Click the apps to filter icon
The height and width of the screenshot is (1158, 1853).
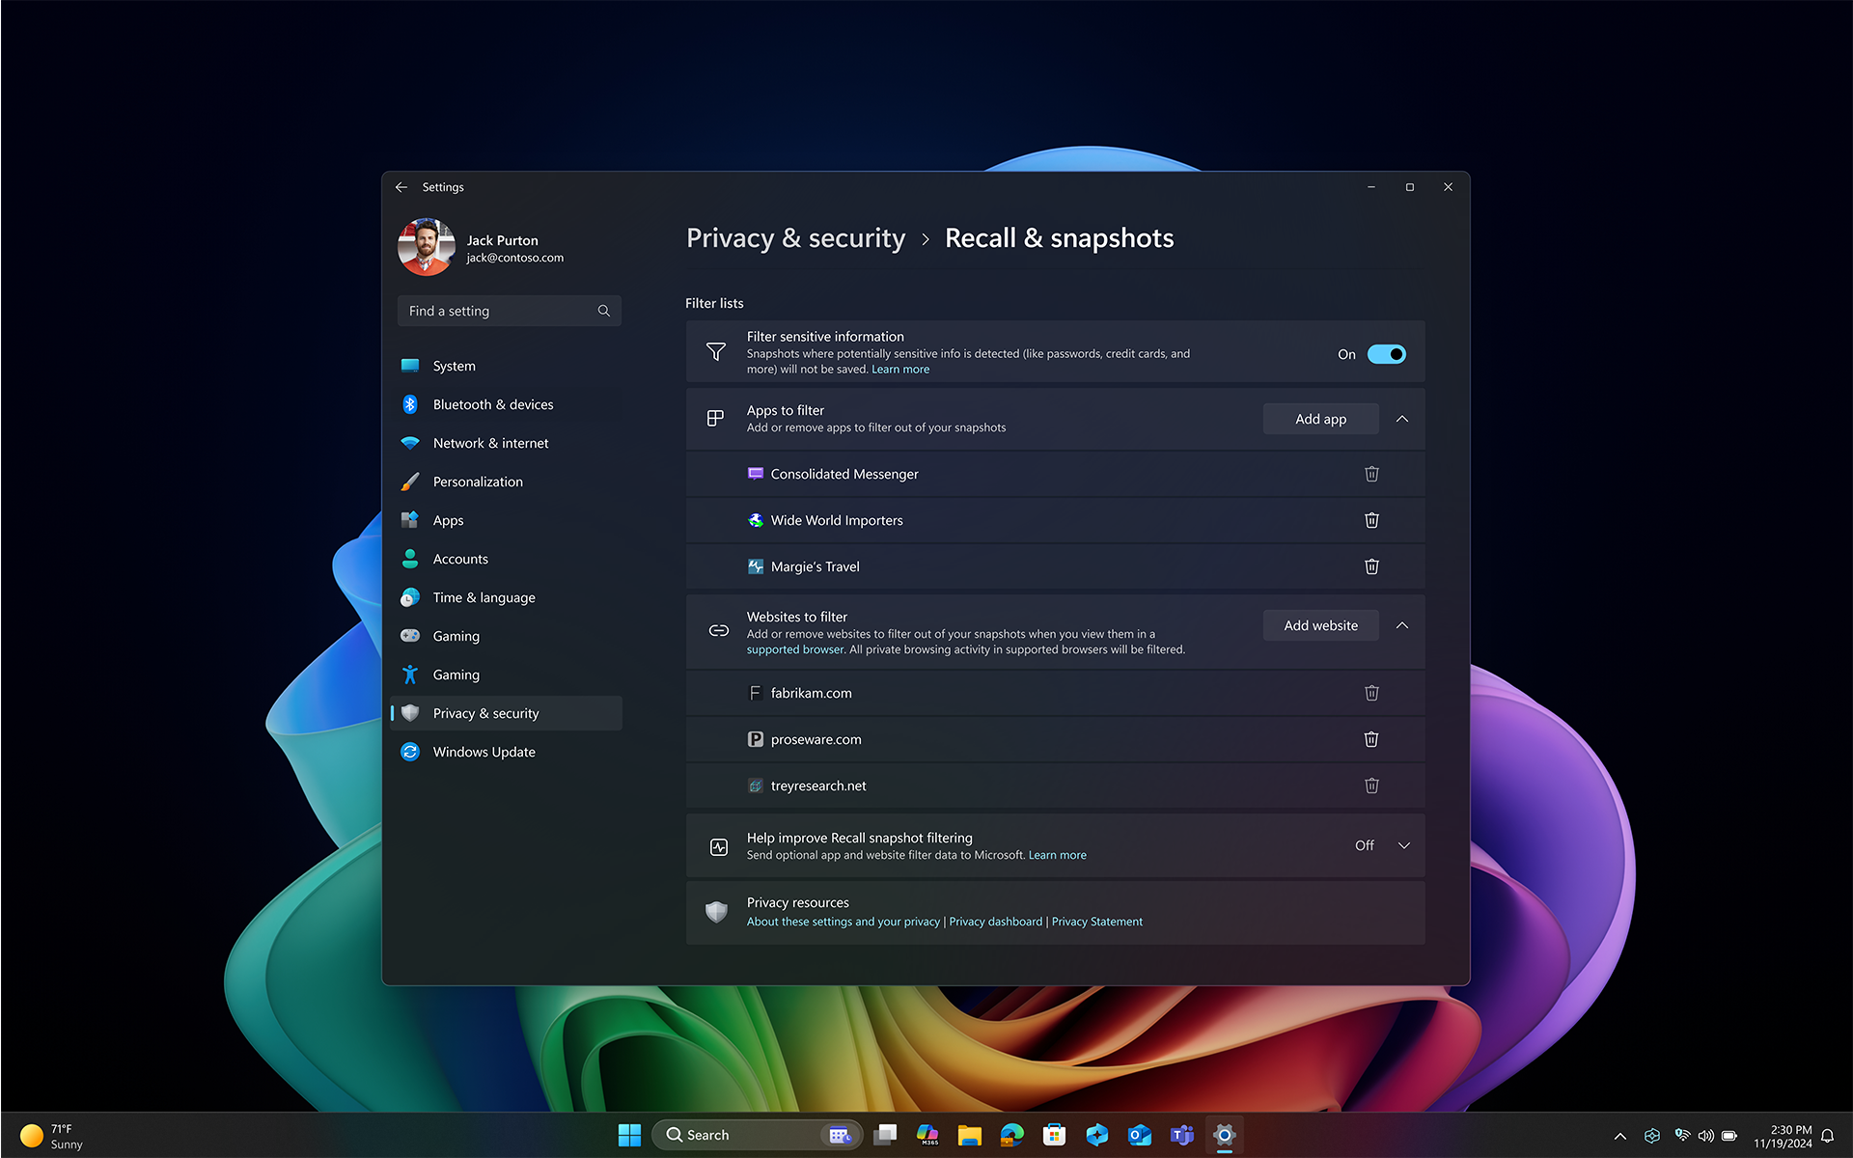(x=716, y=418)
